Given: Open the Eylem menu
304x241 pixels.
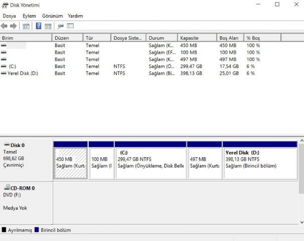Looking at the screenshot, I should coord(29,16).
